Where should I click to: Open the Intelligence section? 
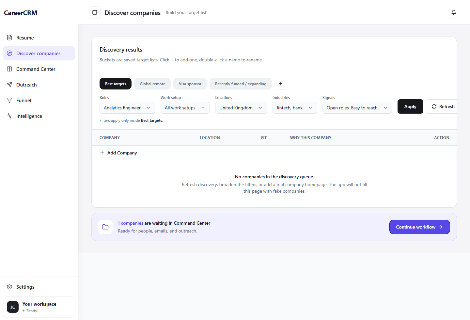39,116
